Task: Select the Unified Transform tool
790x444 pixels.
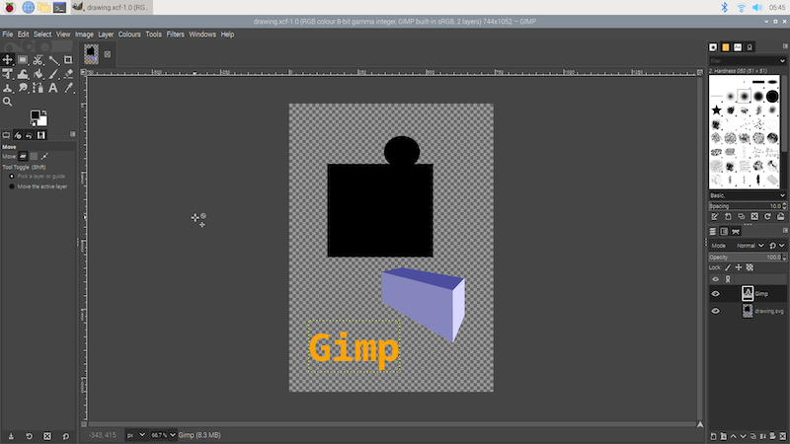Action: [x=8, y=74]
